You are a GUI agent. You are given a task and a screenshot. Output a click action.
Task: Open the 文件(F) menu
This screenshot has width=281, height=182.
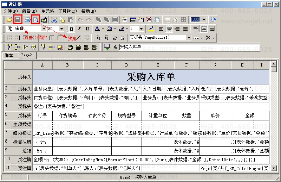(11, 11)
